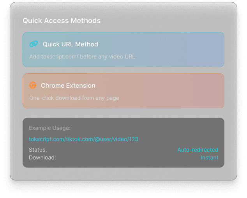Screen dimensions: 247x198
Task: Click the Example Usage label
Action: pyautogui.click(x=49, y=128)
